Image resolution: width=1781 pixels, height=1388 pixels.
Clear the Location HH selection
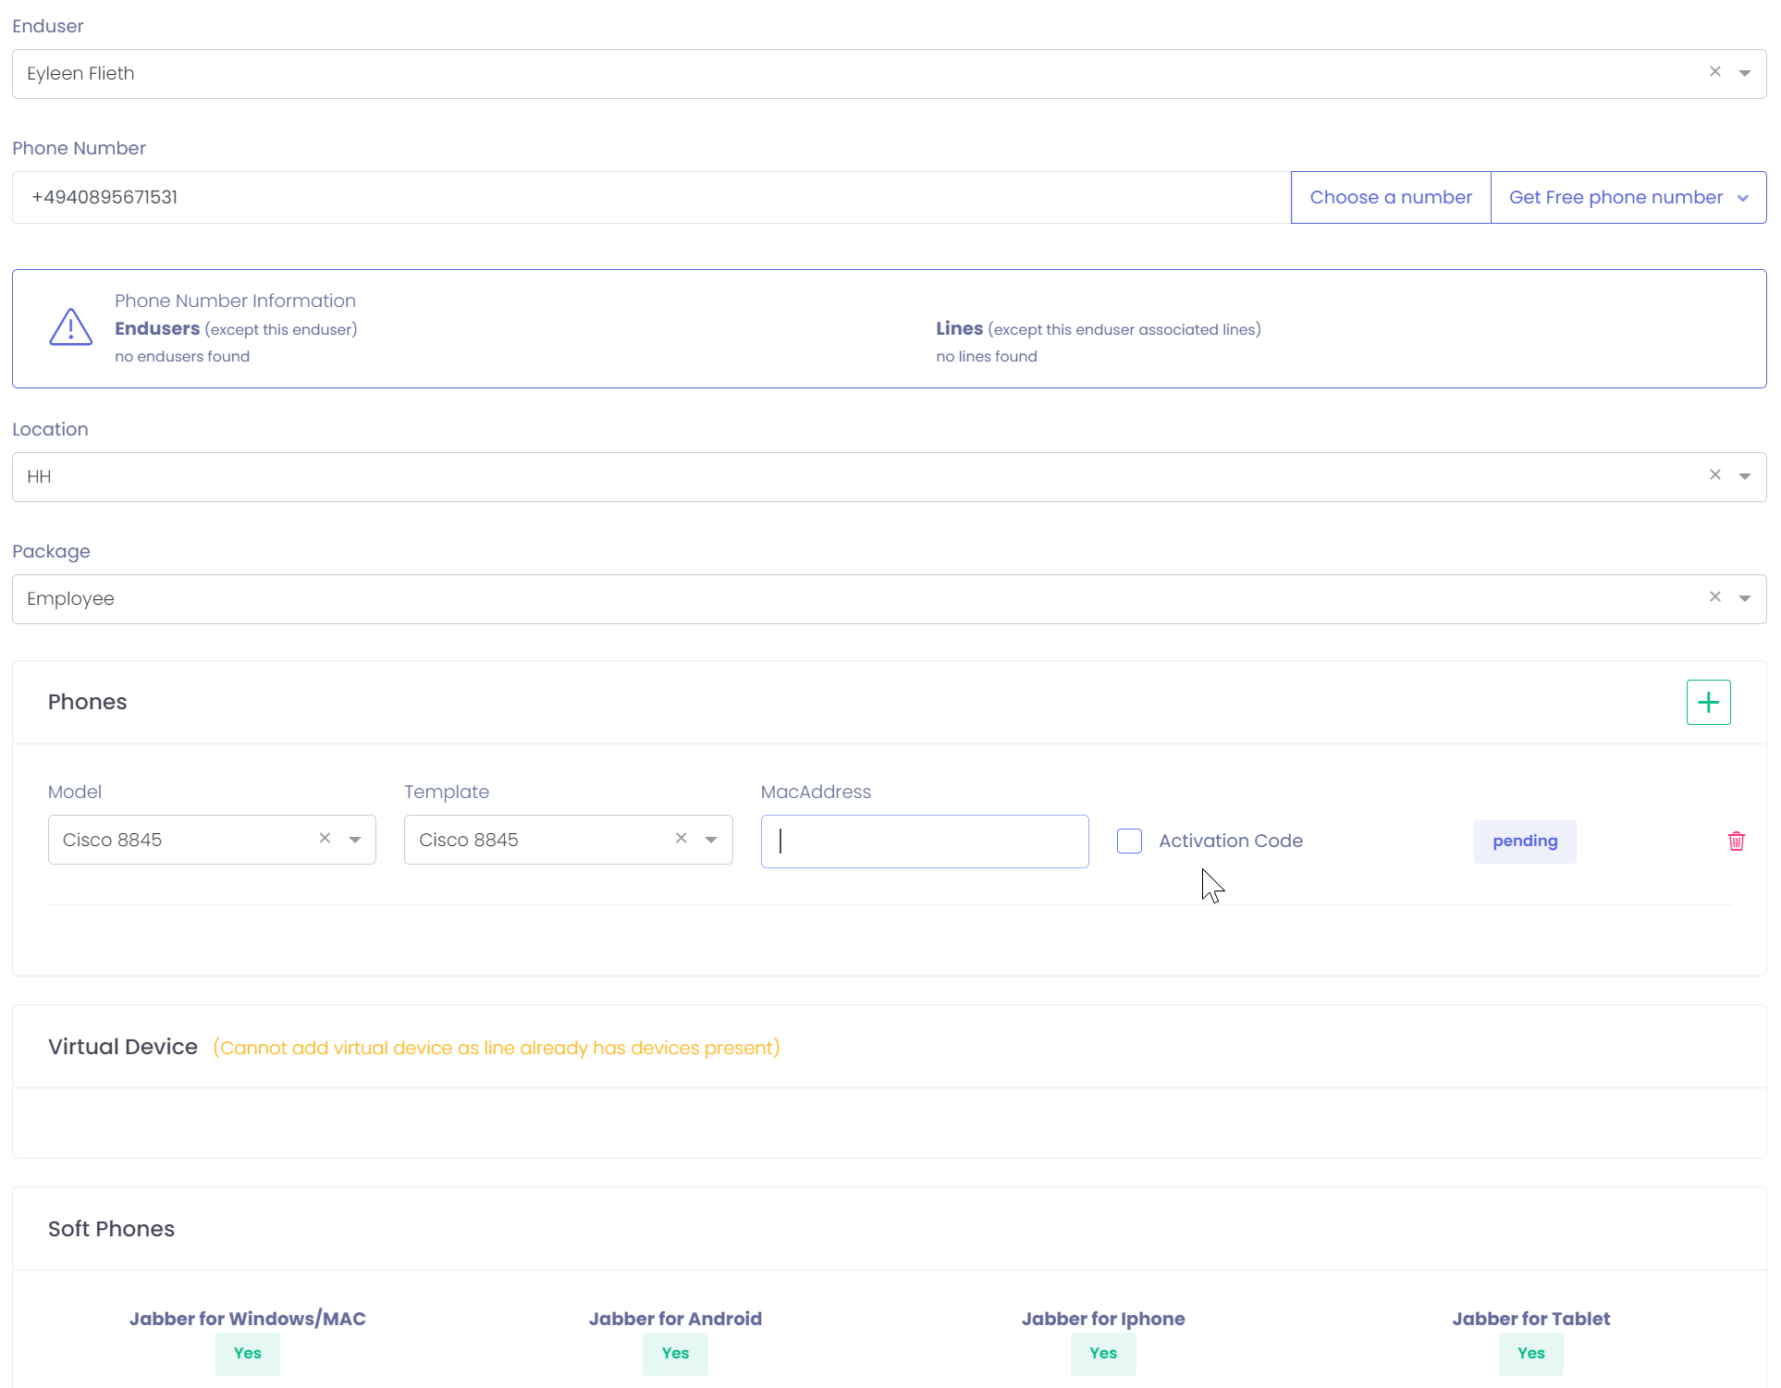pyautogui.click(x=1714, y=475)
